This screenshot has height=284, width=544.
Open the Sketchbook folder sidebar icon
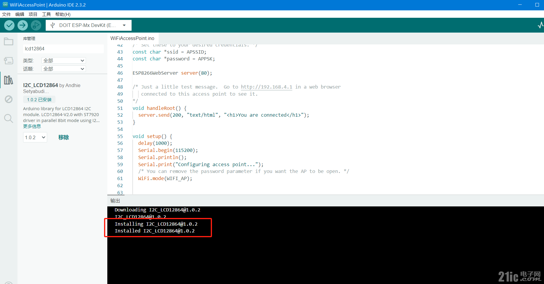tap(9, 41)
